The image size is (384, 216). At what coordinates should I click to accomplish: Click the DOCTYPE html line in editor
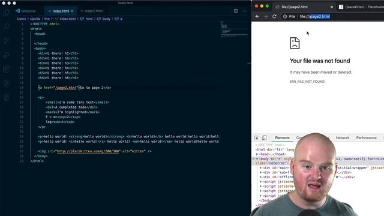[45, 24]
